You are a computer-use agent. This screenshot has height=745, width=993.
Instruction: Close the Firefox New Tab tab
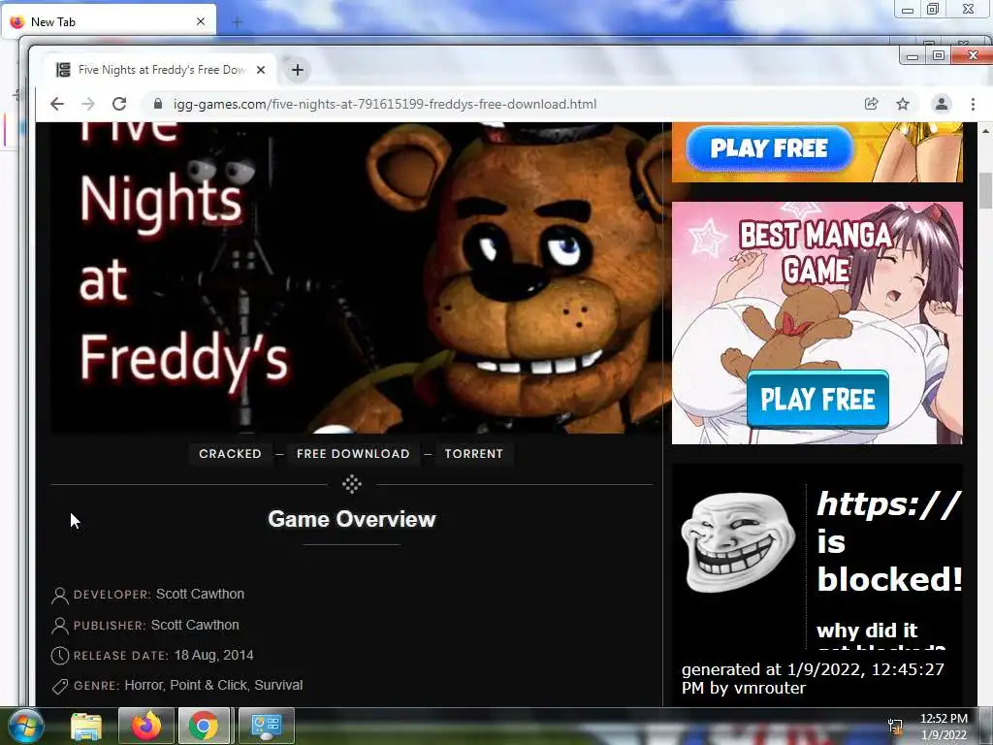(x=201, y=21)
